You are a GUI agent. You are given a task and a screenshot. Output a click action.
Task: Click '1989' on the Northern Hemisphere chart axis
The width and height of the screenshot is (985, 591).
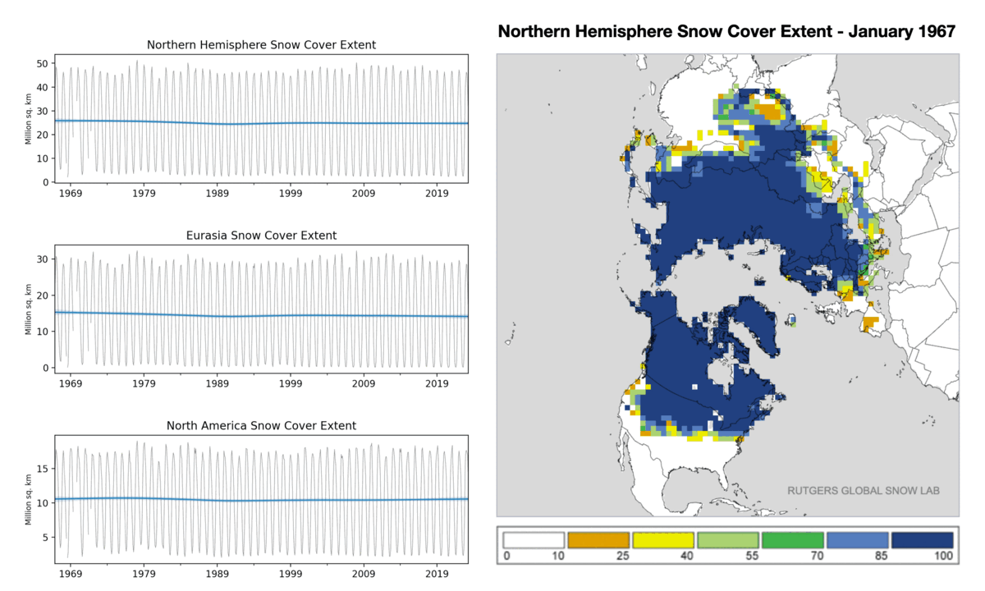217,193
